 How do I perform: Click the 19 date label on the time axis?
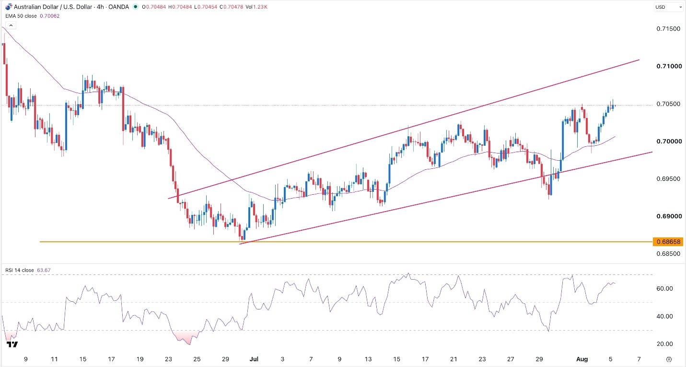click(140, 359)
